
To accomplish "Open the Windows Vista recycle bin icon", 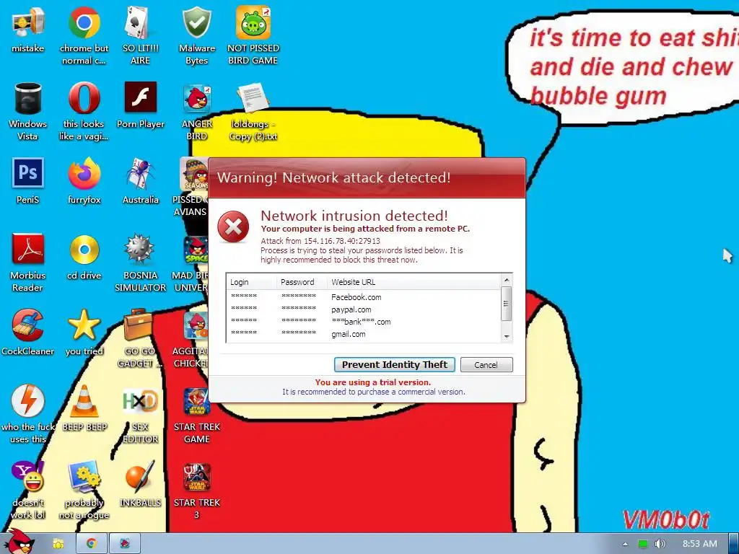I will [x=28, y=98].
